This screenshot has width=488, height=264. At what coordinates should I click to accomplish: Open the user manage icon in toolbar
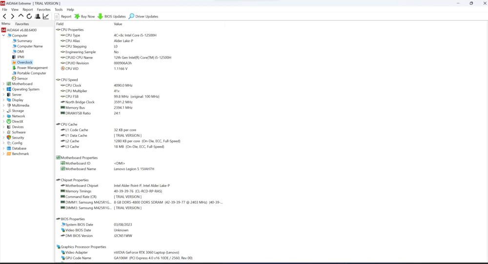pyautogui.click(x=38, y=17)
